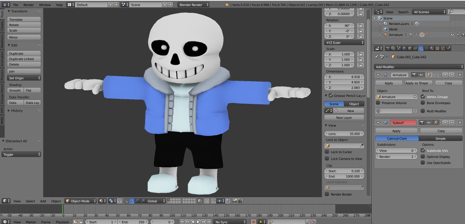Select the translate manipulator arrow icon

coord(132,201)
